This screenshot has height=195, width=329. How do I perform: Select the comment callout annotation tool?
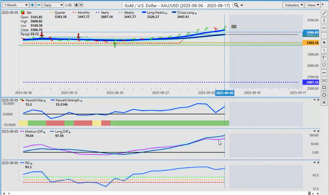click(x=324, y=65)
